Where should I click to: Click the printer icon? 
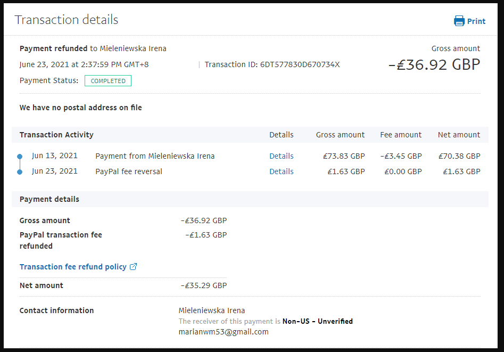tap(459, 21)
